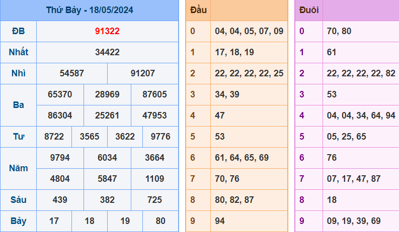This screenshot has width=399, height=232.
Task: Select Đuôi row 04, 04, 34, 64, 94
Action: pyautogui.click(x=361, y=115)
